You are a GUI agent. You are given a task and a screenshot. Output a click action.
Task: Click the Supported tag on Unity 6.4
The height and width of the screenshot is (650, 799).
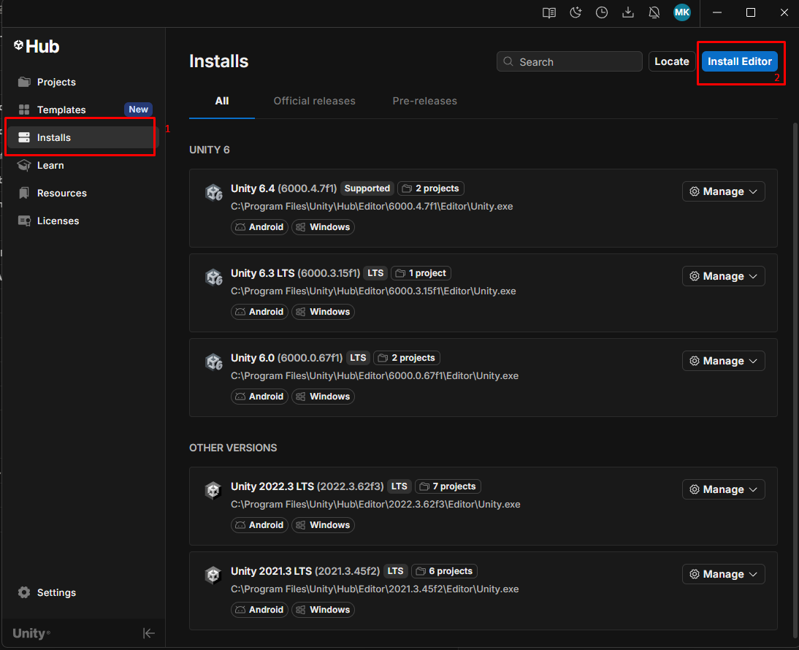(367, 188)
